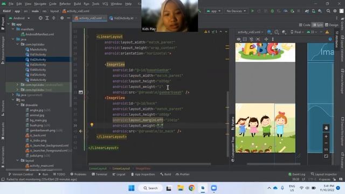The height and width of the screenshot is (194, 345).
Task: Click the Design Surface layers icon
Action: (x=269, y=32)
